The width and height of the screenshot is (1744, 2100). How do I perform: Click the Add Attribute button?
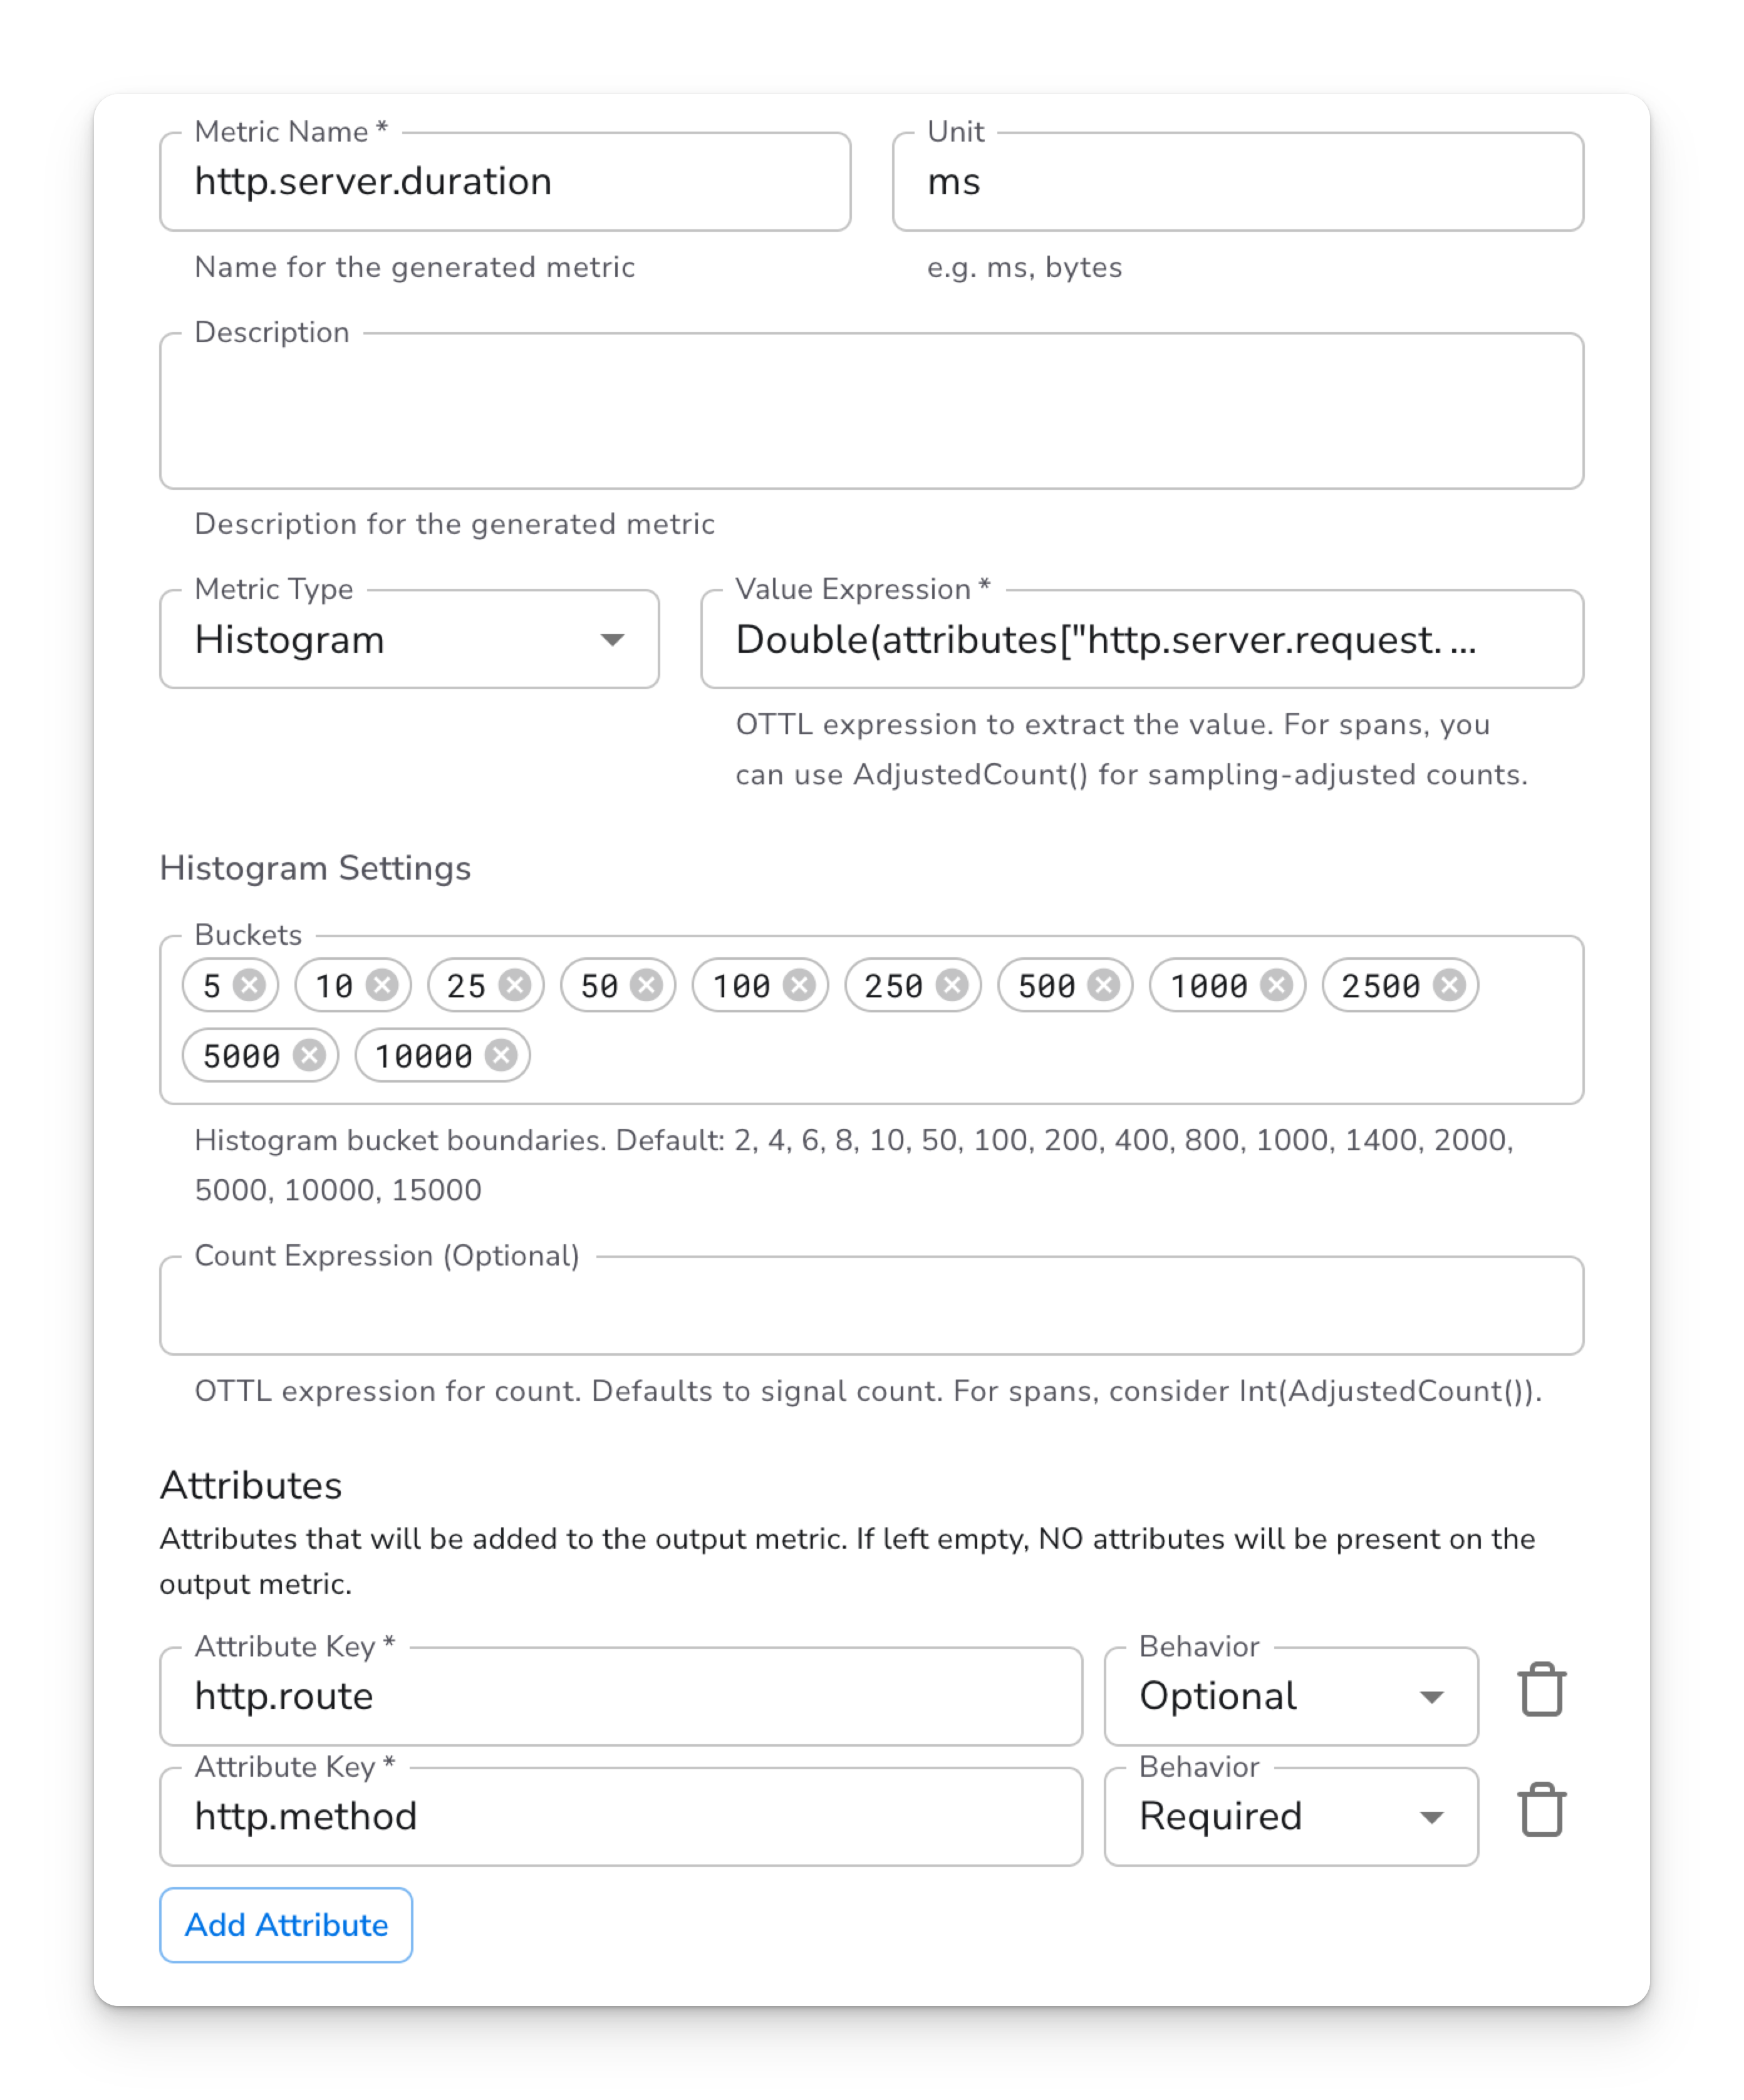tap(286, 1925)
